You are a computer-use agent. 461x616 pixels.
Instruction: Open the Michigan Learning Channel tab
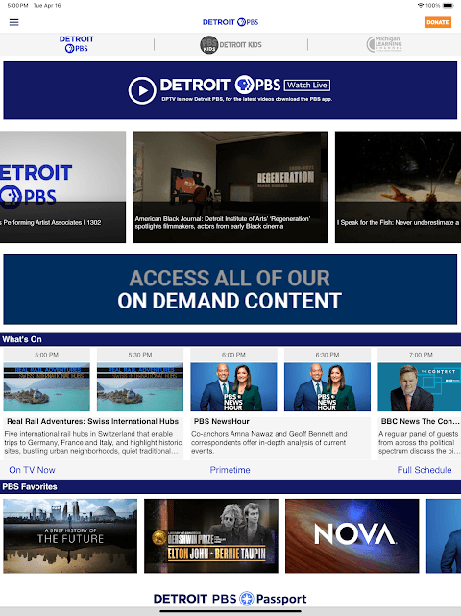[384, 44]
